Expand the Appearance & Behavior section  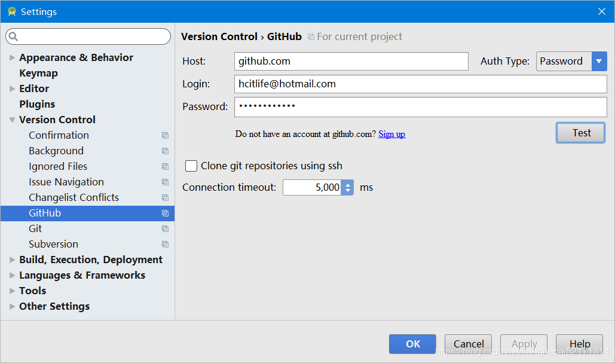(12, 57)
